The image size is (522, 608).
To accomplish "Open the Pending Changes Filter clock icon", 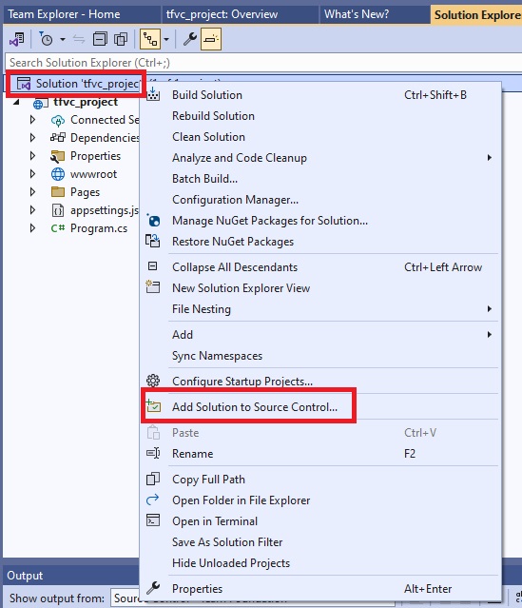I will 47,39.
